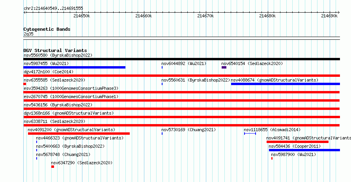Click the nsv5730169 (Chuang2021) blue marker
This screenshot has height=182, width=351.
162,134
